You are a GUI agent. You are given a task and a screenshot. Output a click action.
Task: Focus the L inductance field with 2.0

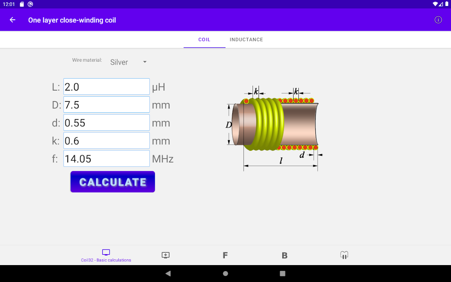coord(106,87)
